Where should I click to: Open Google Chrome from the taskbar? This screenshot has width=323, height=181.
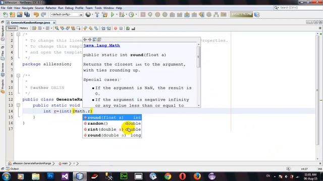[168, 176]
